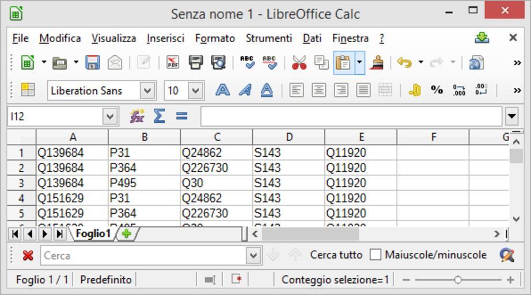Export directly as PDF

172,63
